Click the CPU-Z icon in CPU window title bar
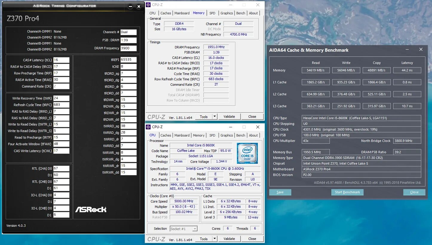 (x=148, y=127)
